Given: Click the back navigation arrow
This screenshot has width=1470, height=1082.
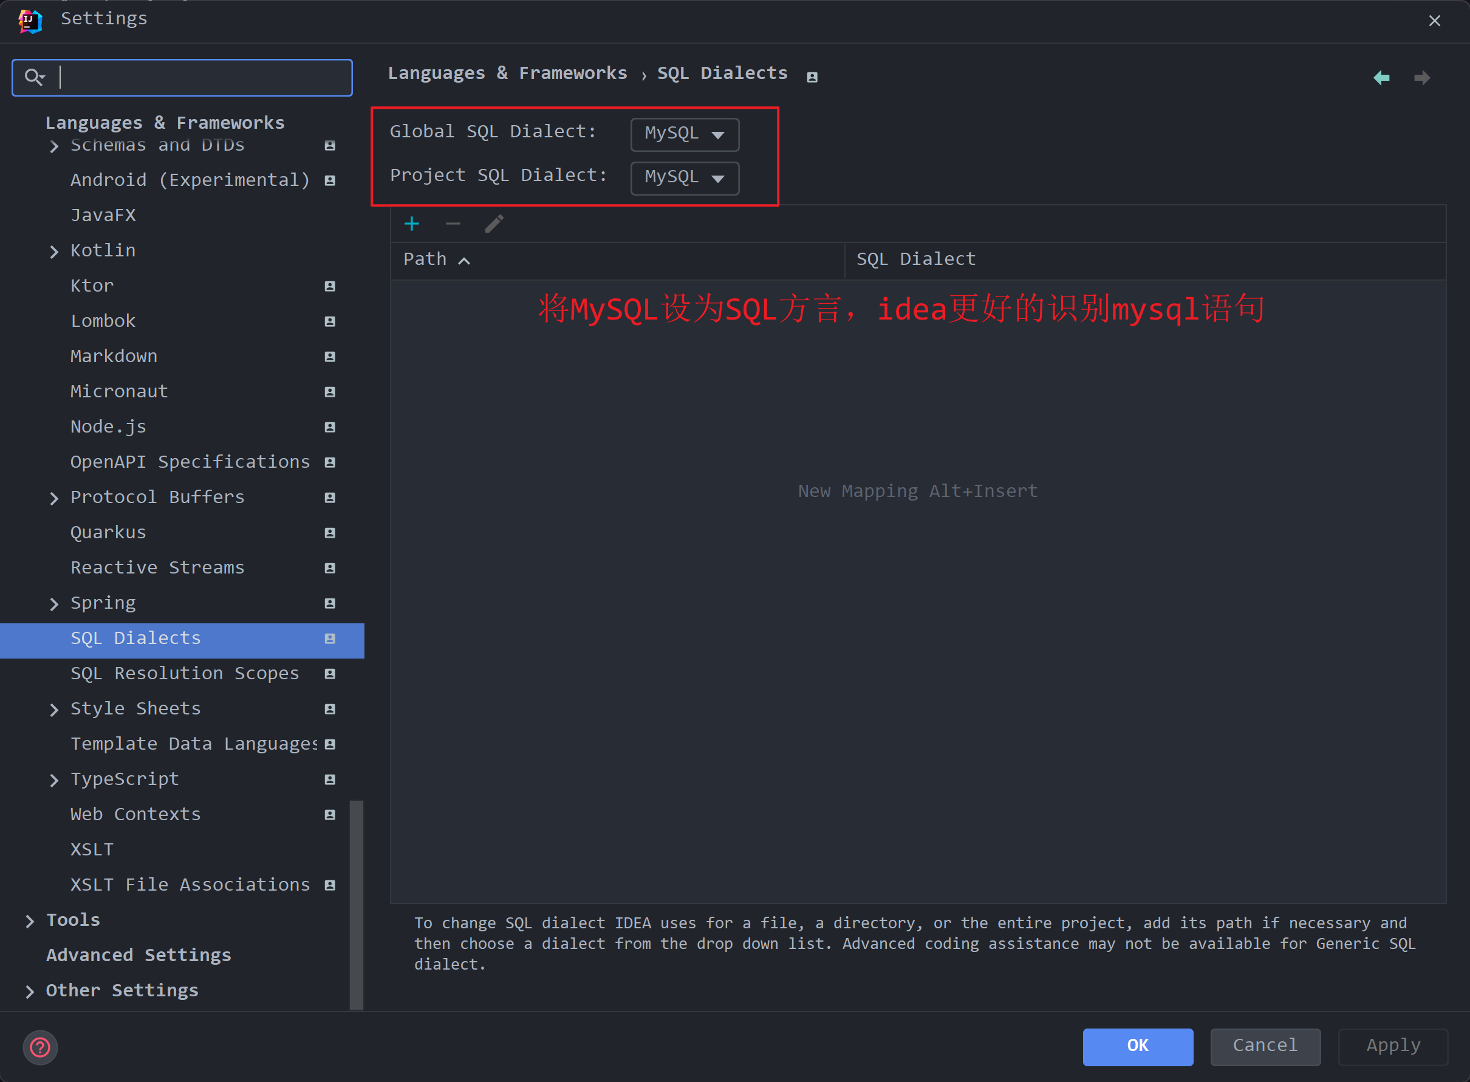Looking at the screenshot, I should (1381, 78).
